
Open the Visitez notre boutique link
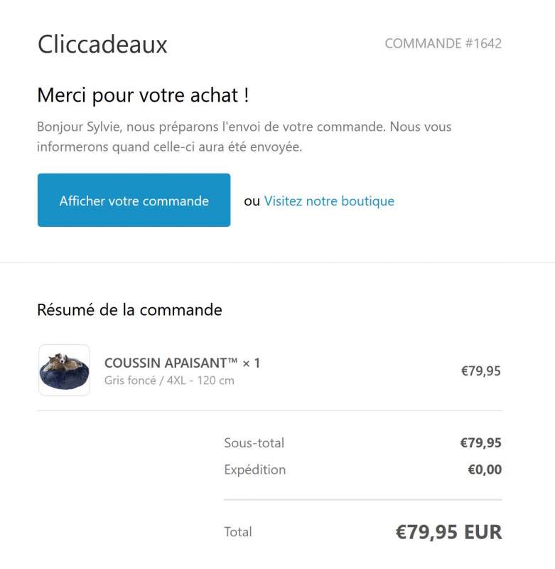(329, 201)
